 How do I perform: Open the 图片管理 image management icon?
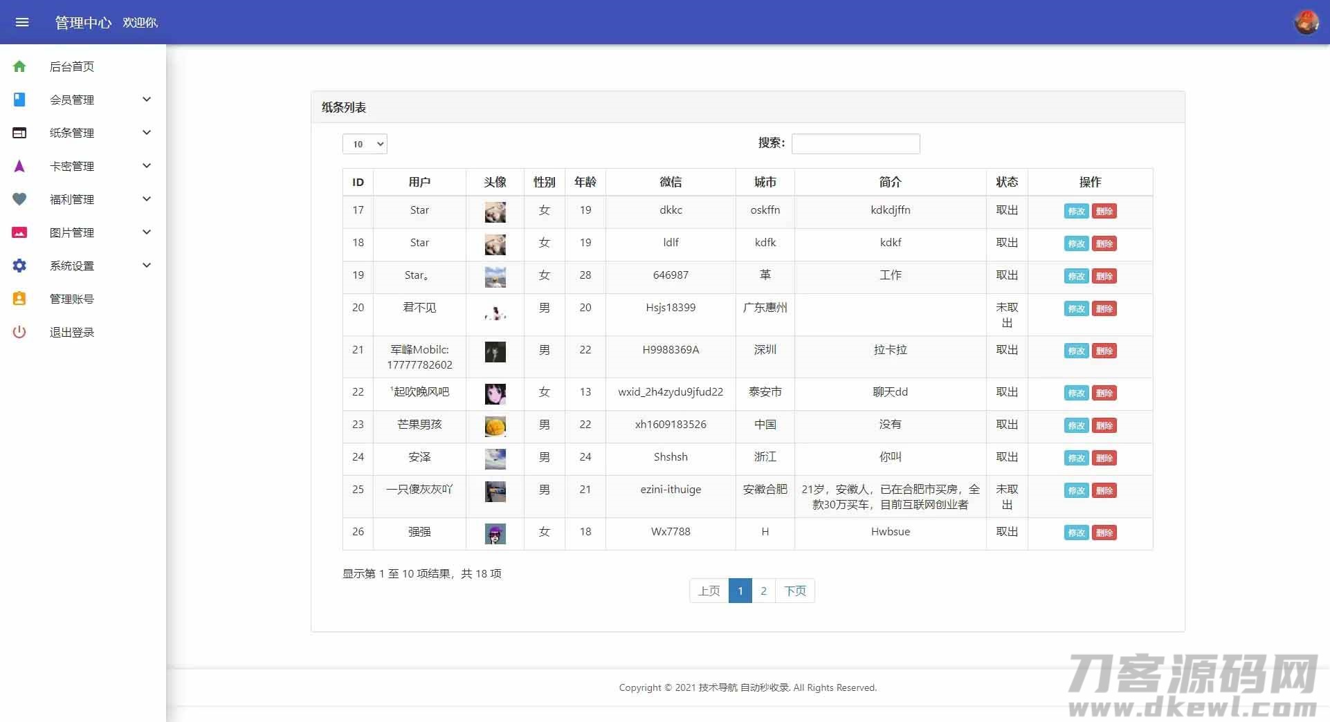coord(19,232)
